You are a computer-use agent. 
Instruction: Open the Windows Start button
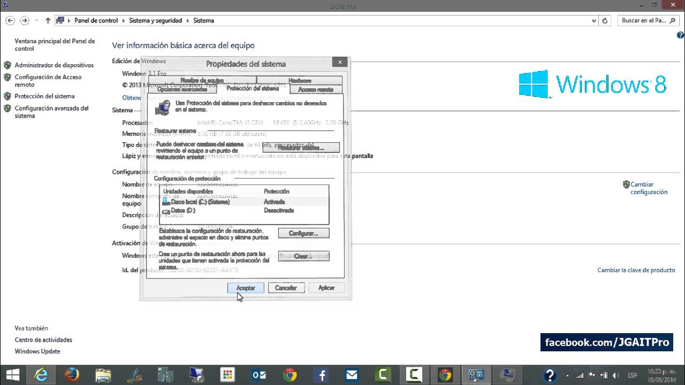point(12,375)
